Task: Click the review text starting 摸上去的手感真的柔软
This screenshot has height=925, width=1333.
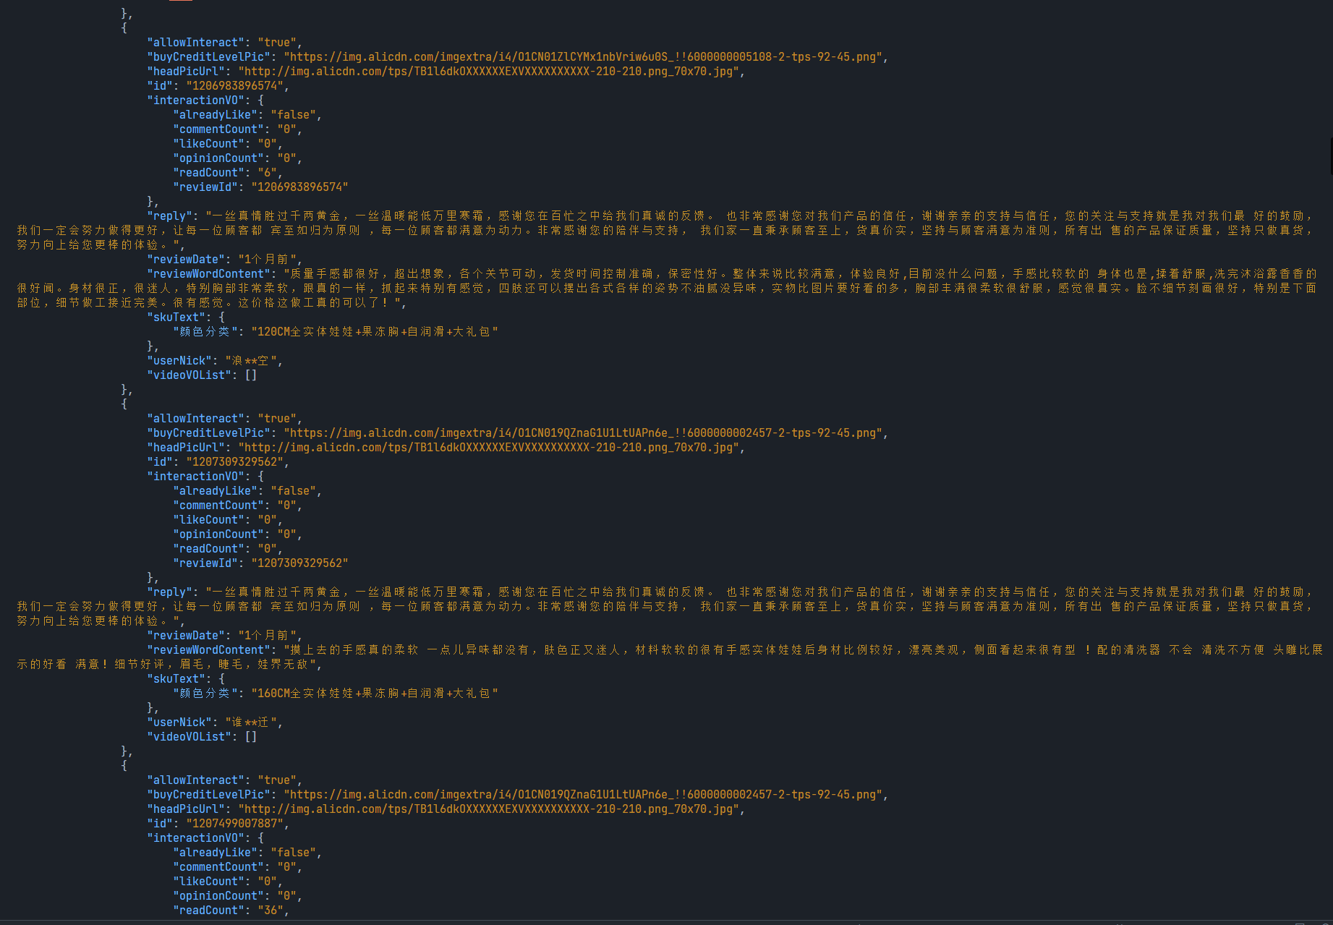Action: coord(670,657)
